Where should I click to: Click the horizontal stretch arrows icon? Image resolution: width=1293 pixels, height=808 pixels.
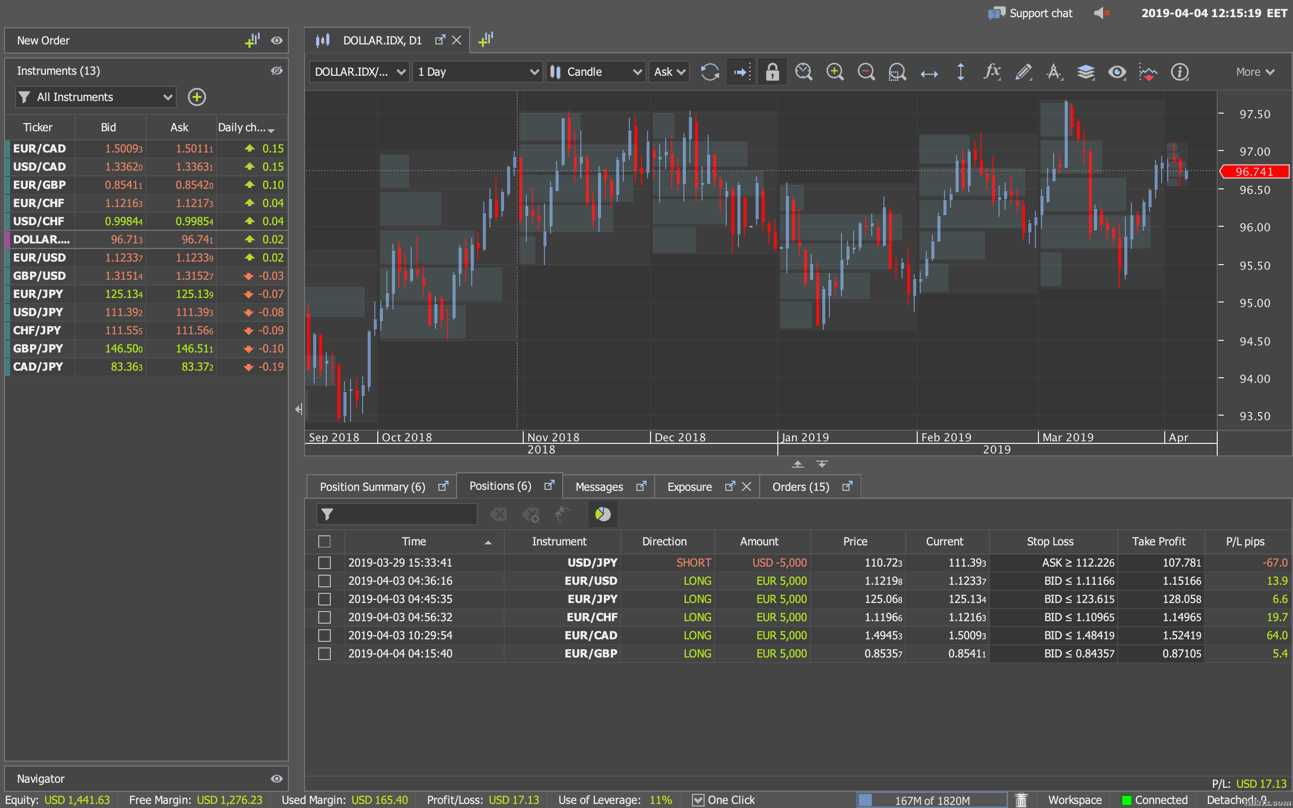929,73
